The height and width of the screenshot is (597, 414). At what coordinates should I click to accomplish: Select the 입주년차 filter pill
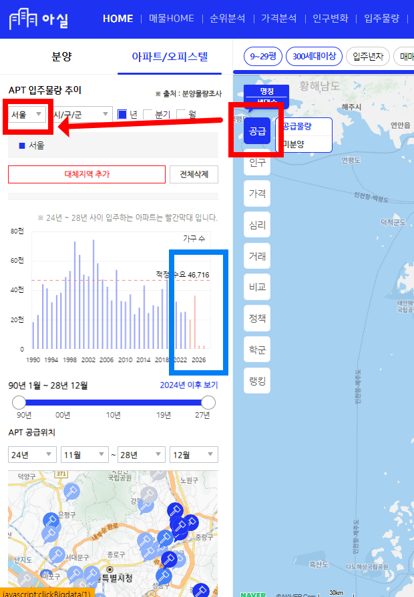[x=368, y=56]
